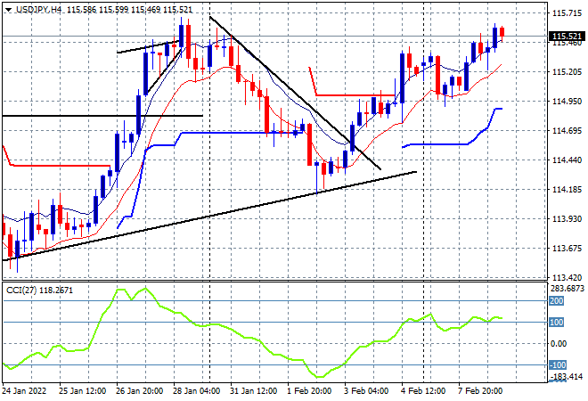
Task: Select the long ascending black support trendline
Action: [x=209, y=216]
